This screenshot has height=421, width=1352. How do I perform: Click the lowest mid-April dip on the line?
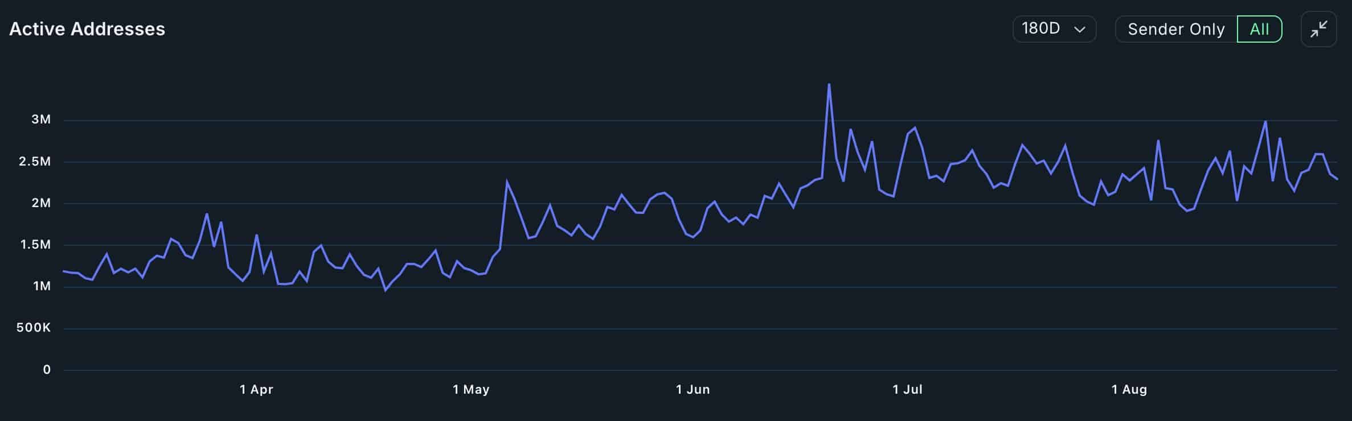click(x=386, y=290)
